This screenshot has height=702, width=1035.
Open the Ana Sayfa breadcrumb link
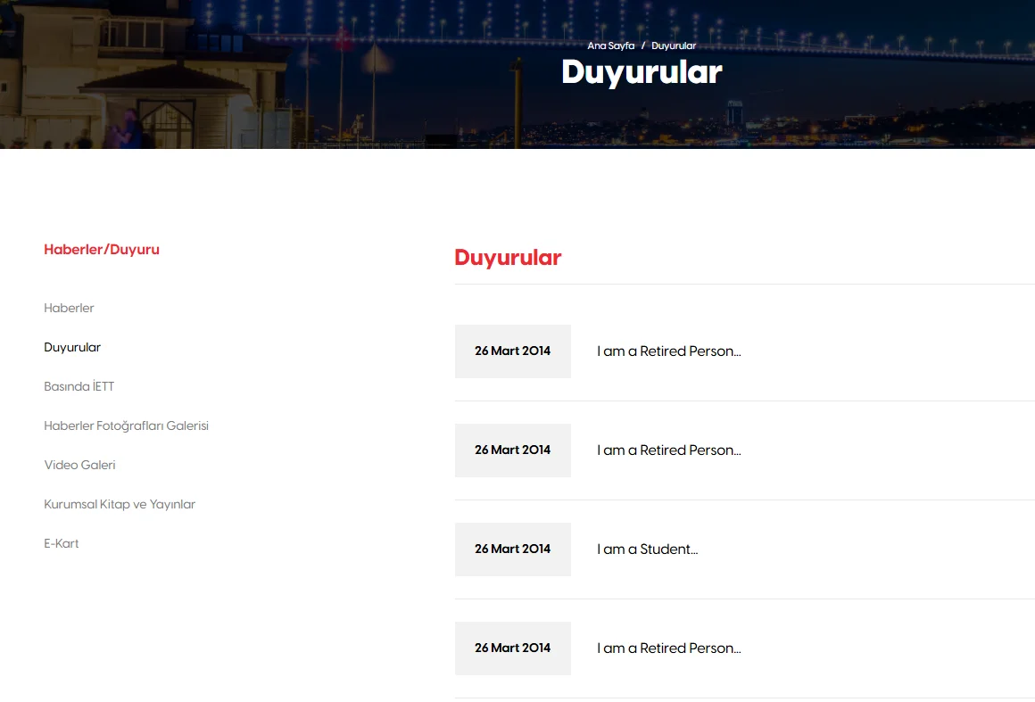click(x=609, y=45)
